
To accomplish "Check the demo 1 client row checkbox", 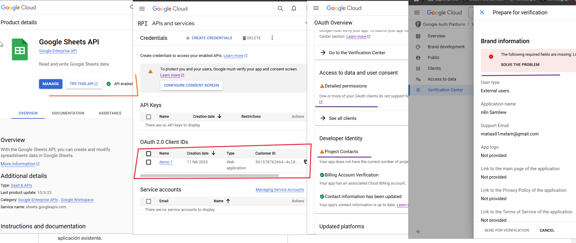I will tap(149, 162).
